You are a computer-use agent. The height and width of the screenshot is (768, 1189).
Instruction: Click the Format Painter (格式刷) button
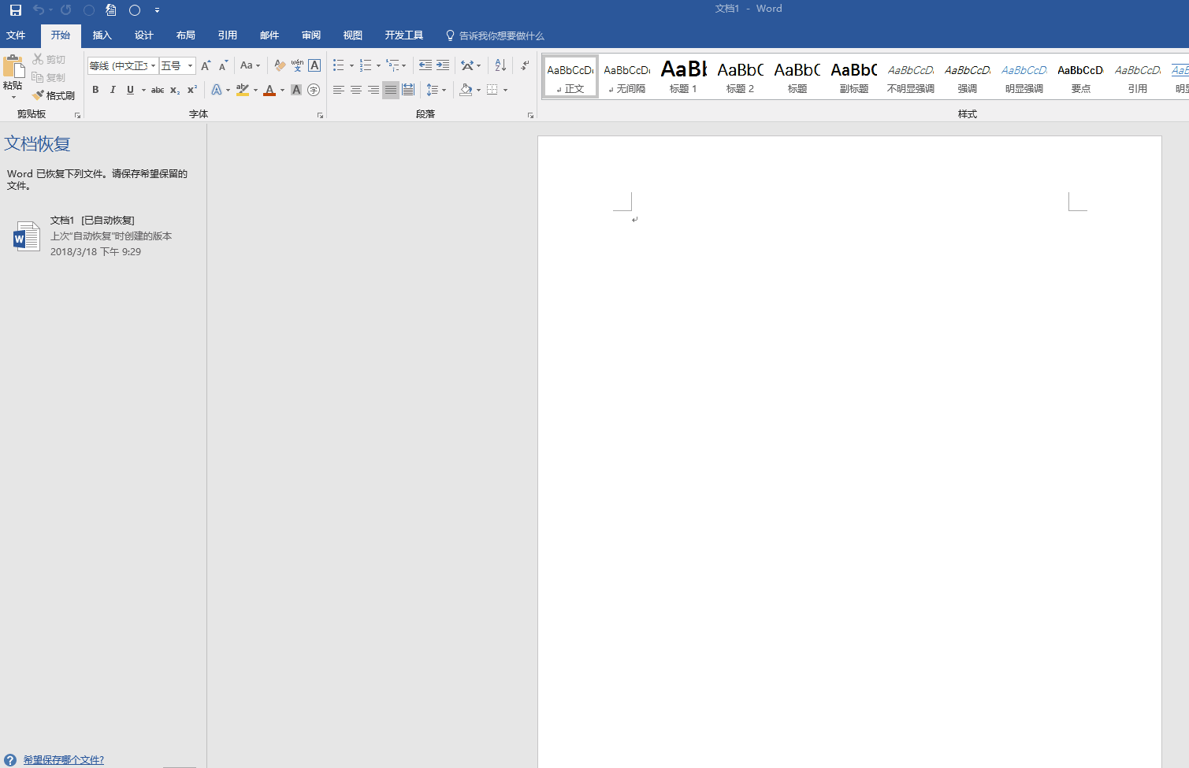54,95
